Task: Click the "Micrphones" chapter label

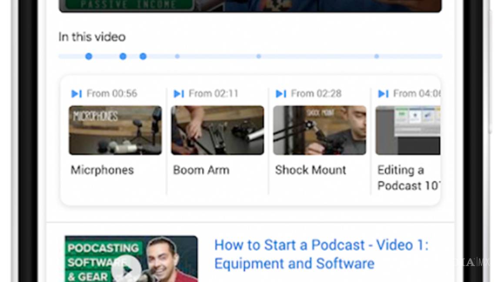Action: pyautogui.click(x=102, y=170)
